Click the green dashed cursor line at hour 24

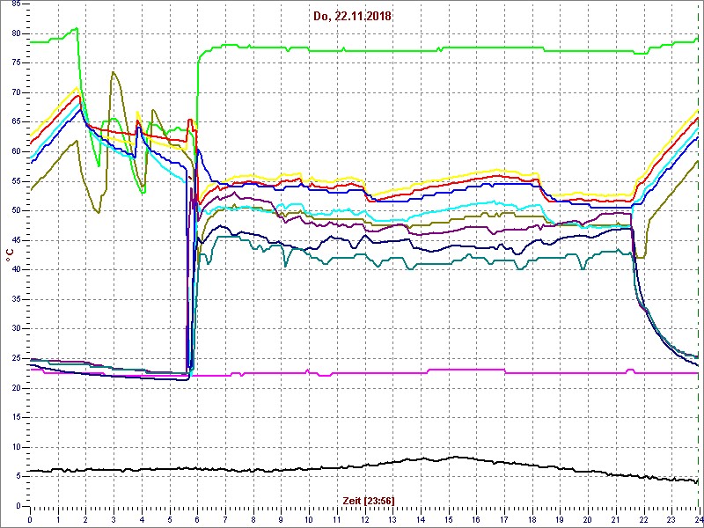click(x=699, y=255)
